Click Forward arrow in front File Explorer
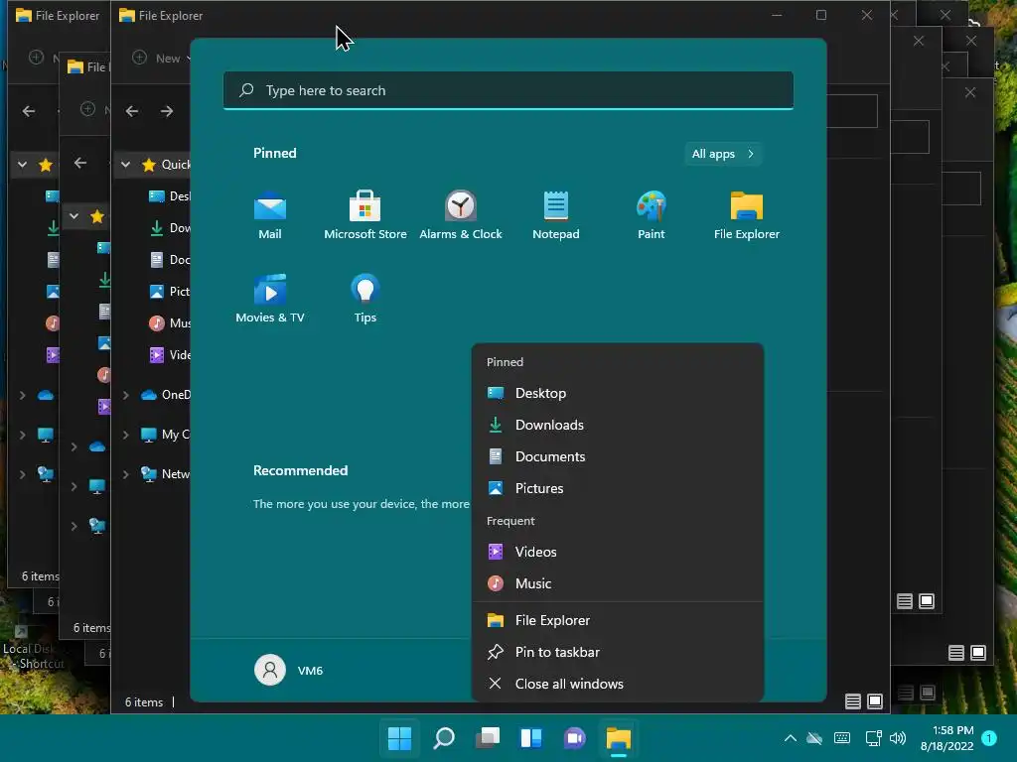The height and width of the screenshot is (762, 1017). (x=167, y=111)
